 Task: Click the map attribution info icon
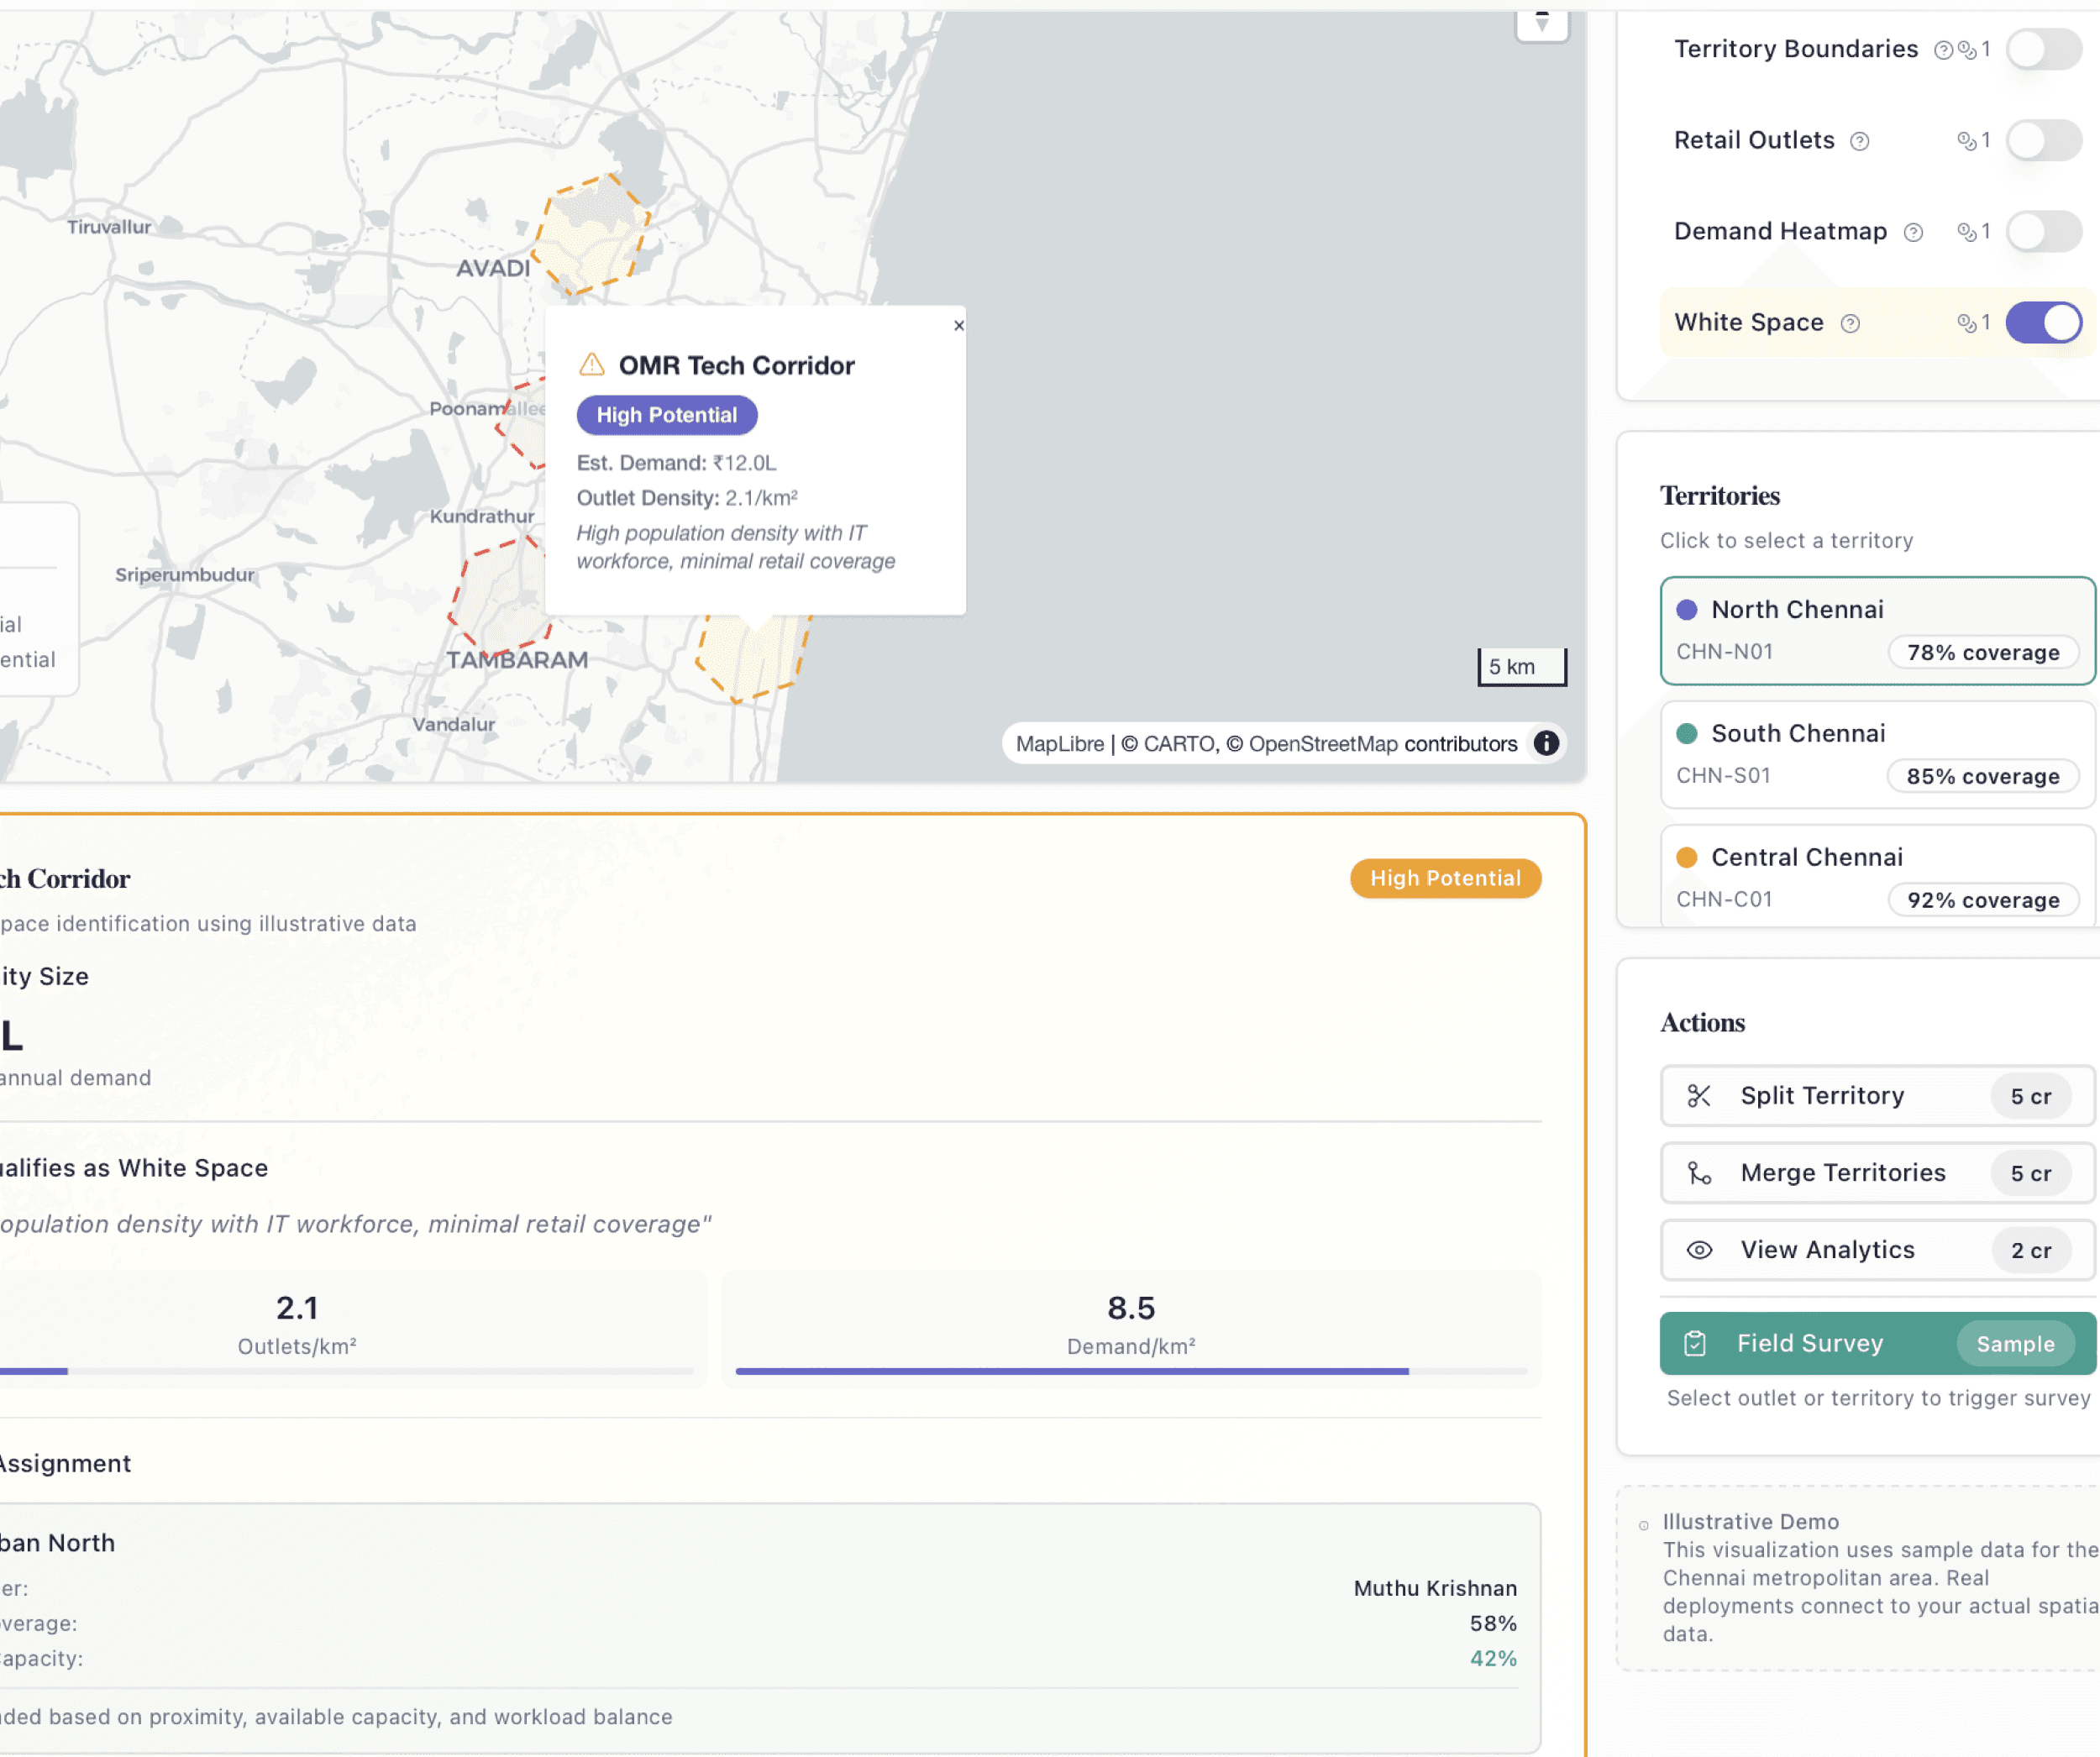(1546, 743)
